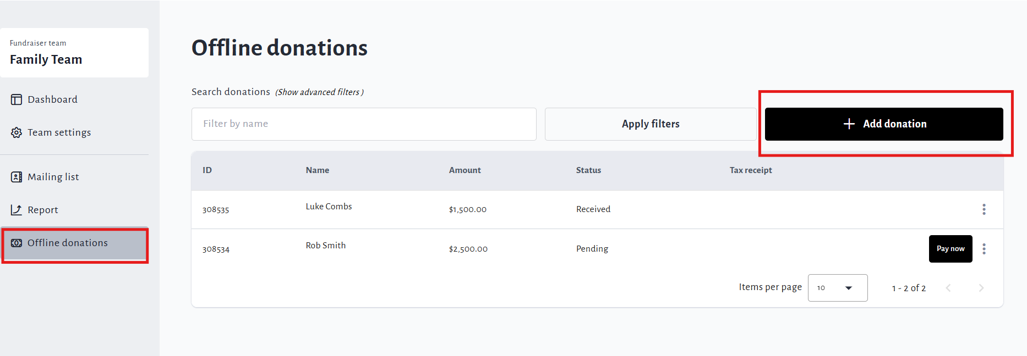Viewport: 1027px width, 356px height.
Task: Click Pay now for Rob Smith donation
Action: coord(950,249)
